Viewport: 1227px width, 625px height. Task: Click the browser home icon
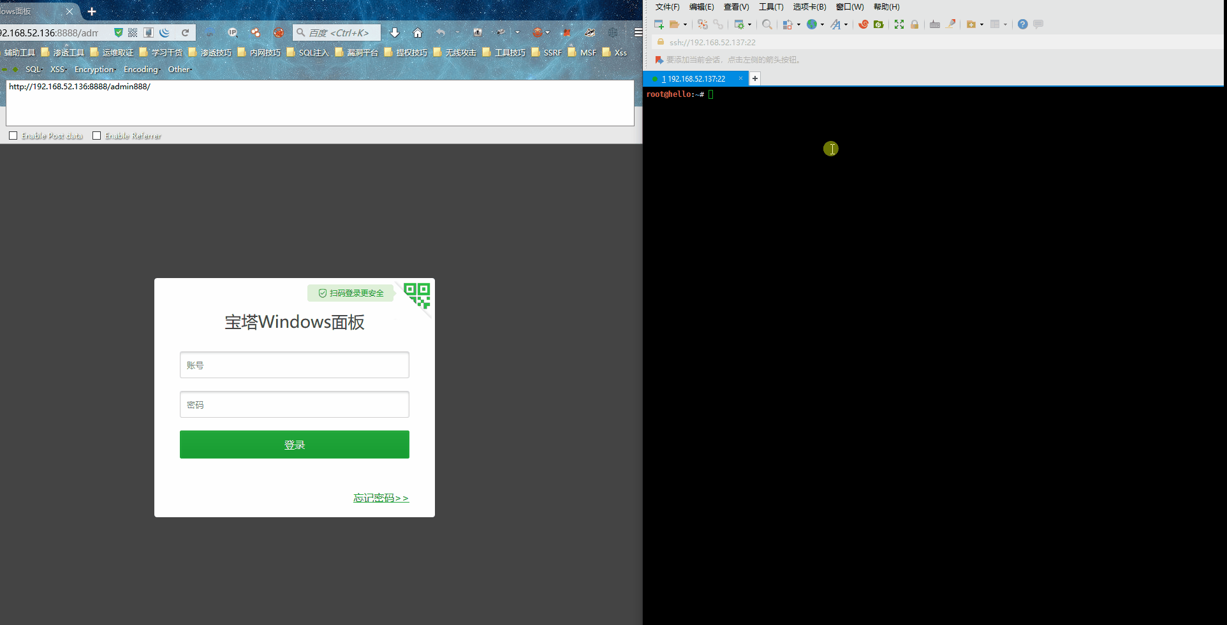click(x=418, y=33)
